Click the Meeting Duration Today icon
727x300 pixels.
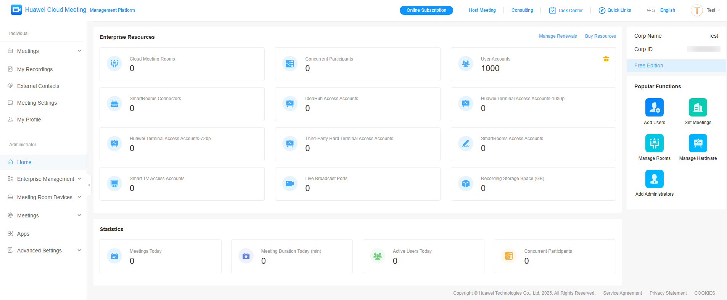coord(246,256)
